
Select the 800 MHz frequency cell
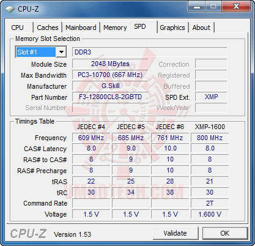210,138
